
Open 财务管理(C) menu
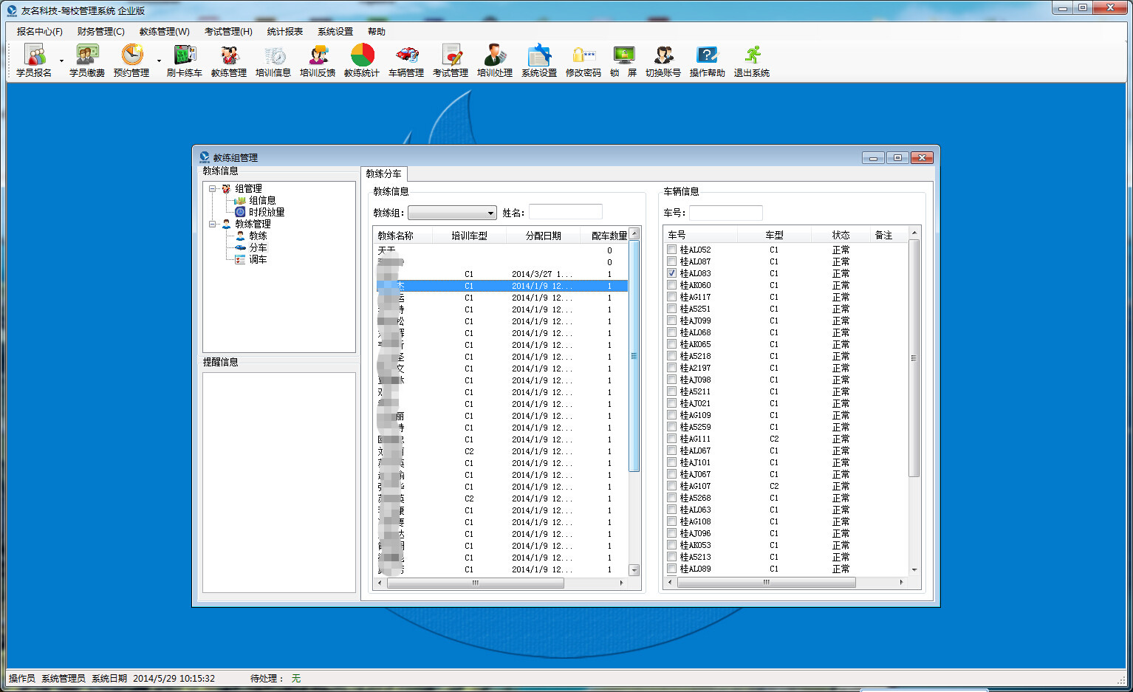(x=101, y=31)
